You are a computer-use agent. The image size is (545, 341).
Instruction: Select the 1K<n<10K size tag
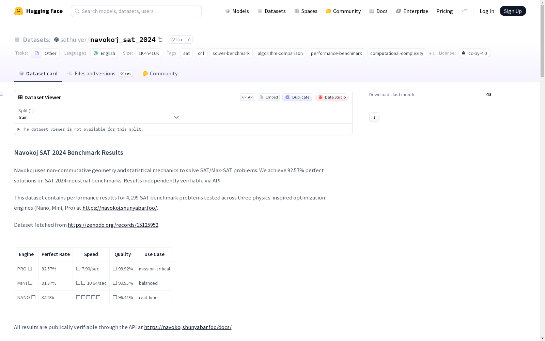point(149,53)
